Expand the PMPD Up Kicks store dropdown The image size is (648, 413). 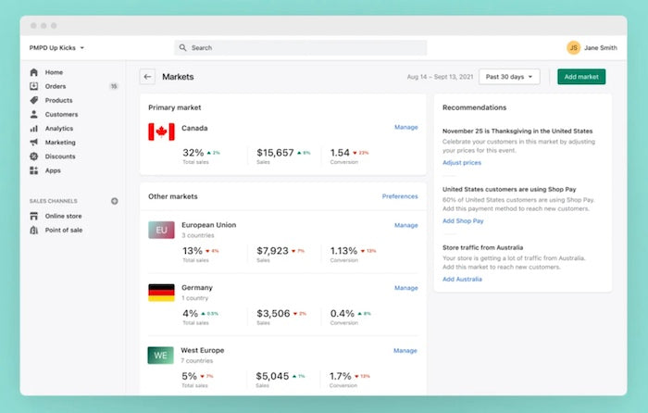click(x=56, y=47)
